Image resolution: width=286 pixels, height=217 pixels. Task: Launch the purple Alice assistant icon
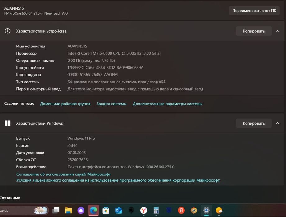81,210
